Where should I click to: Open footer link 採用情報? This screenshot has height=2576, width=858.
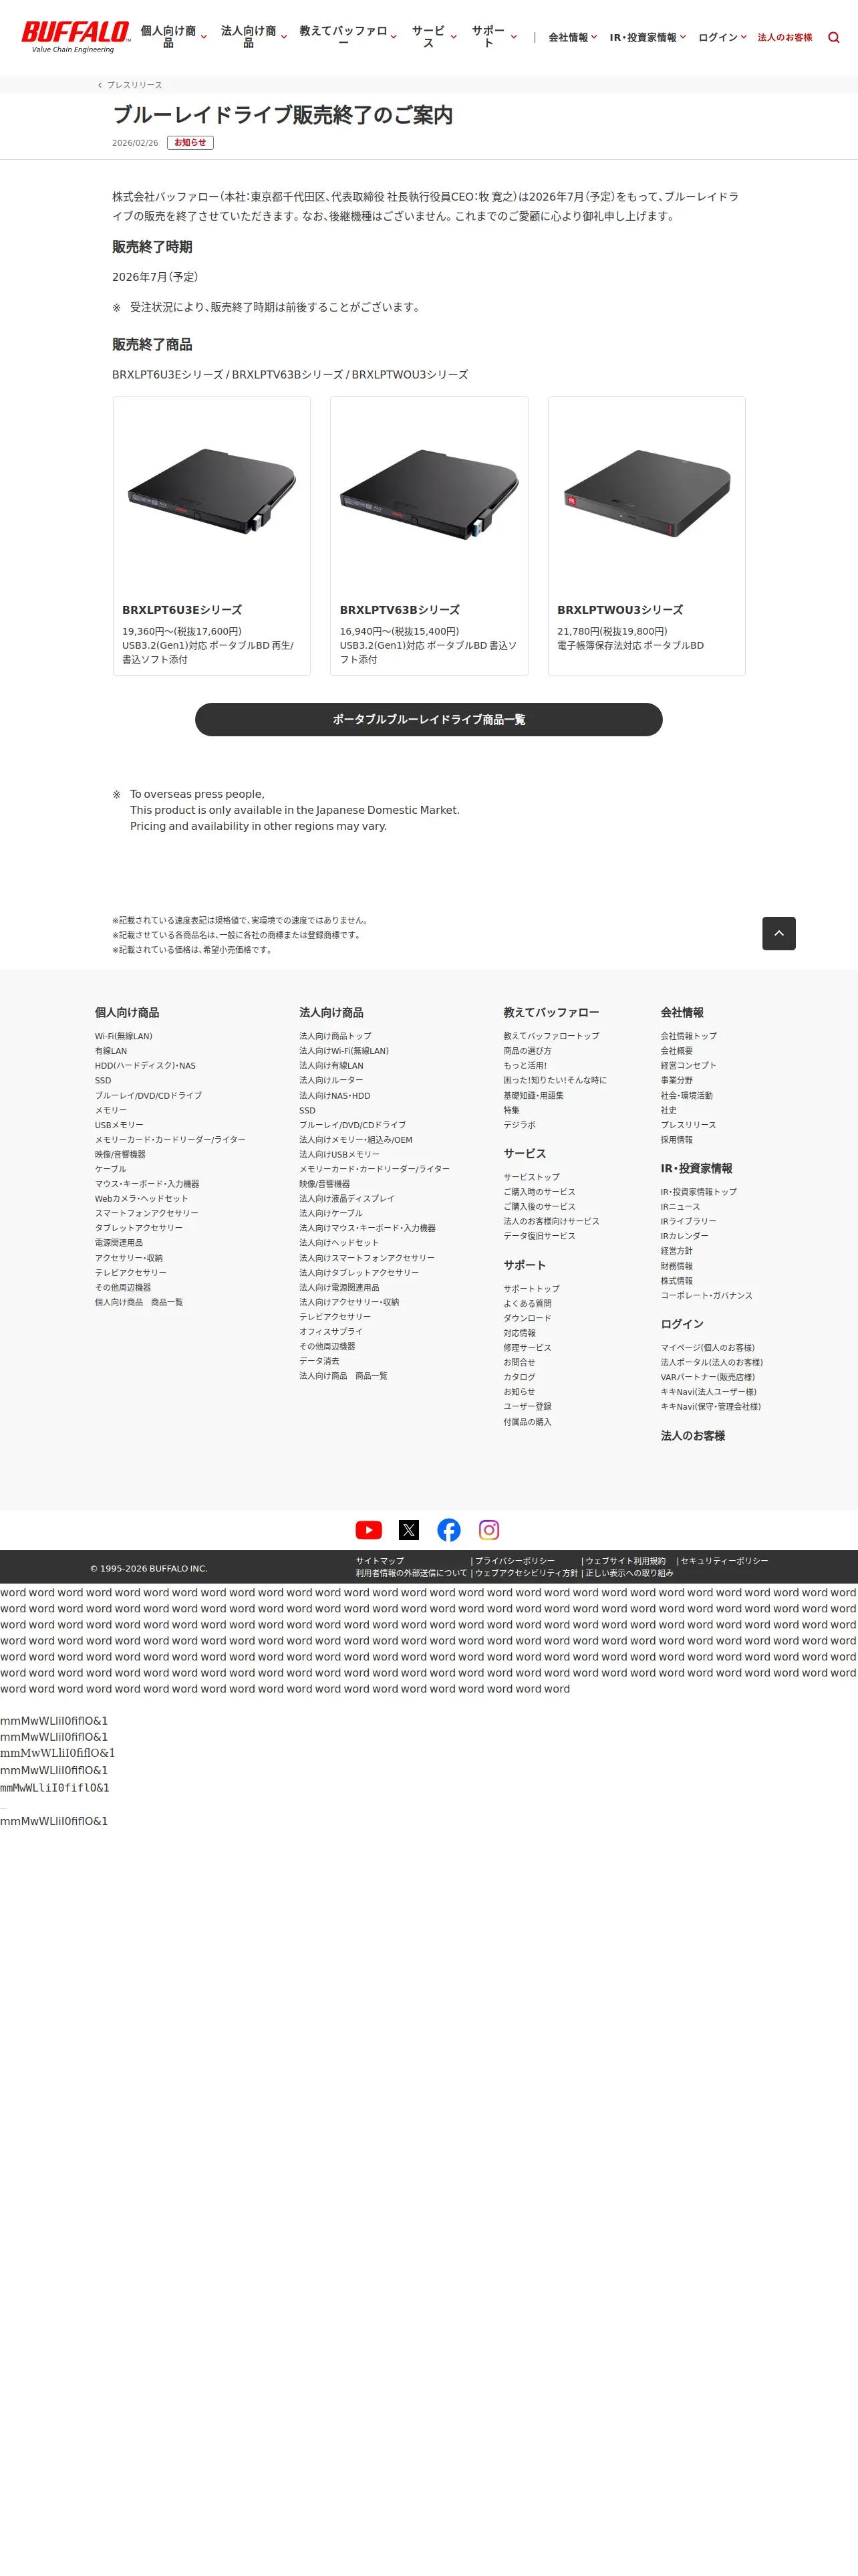676,1140
